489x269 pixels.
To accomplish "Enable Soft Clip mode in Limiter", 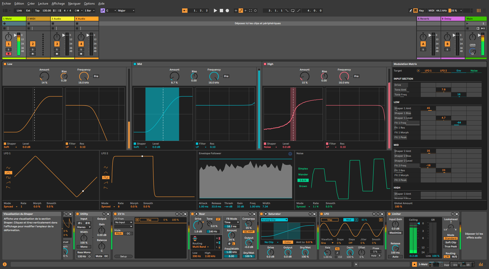I will (451, 243).
